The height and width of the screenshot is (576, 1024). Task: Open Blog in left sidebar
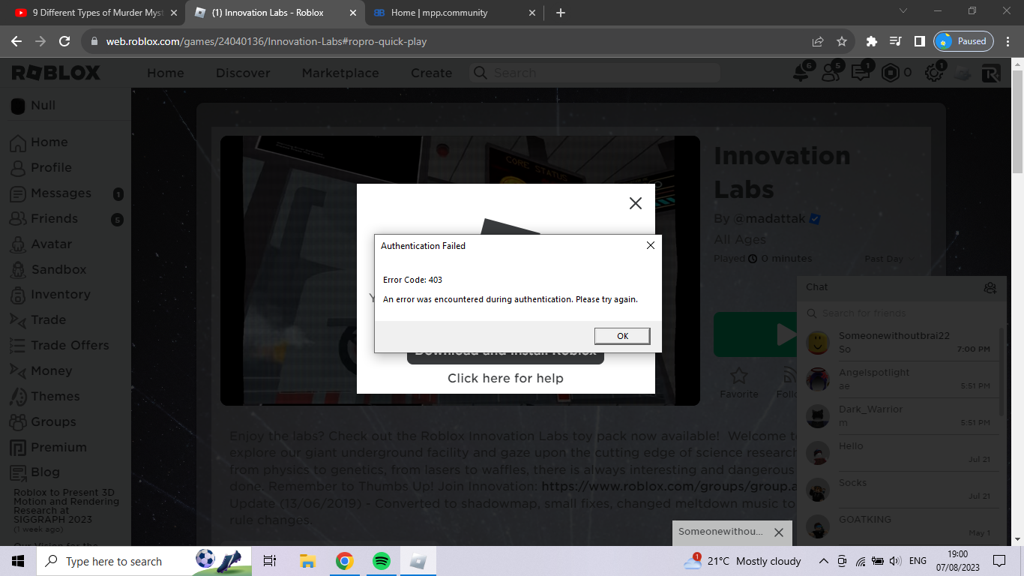coord(45,472)
